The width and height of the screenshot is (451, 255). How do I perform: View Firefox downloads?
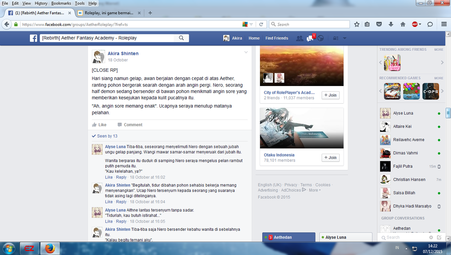391,24
